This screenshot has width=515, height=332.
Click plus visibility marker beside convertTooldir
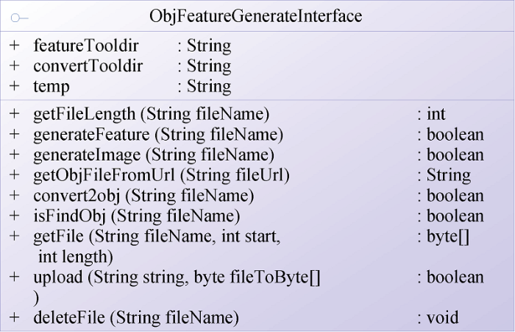[x=15, y=66]
